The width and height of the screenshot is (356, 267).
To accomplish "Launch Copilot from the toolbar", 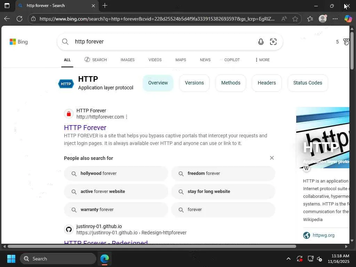I will coord(348,19).
